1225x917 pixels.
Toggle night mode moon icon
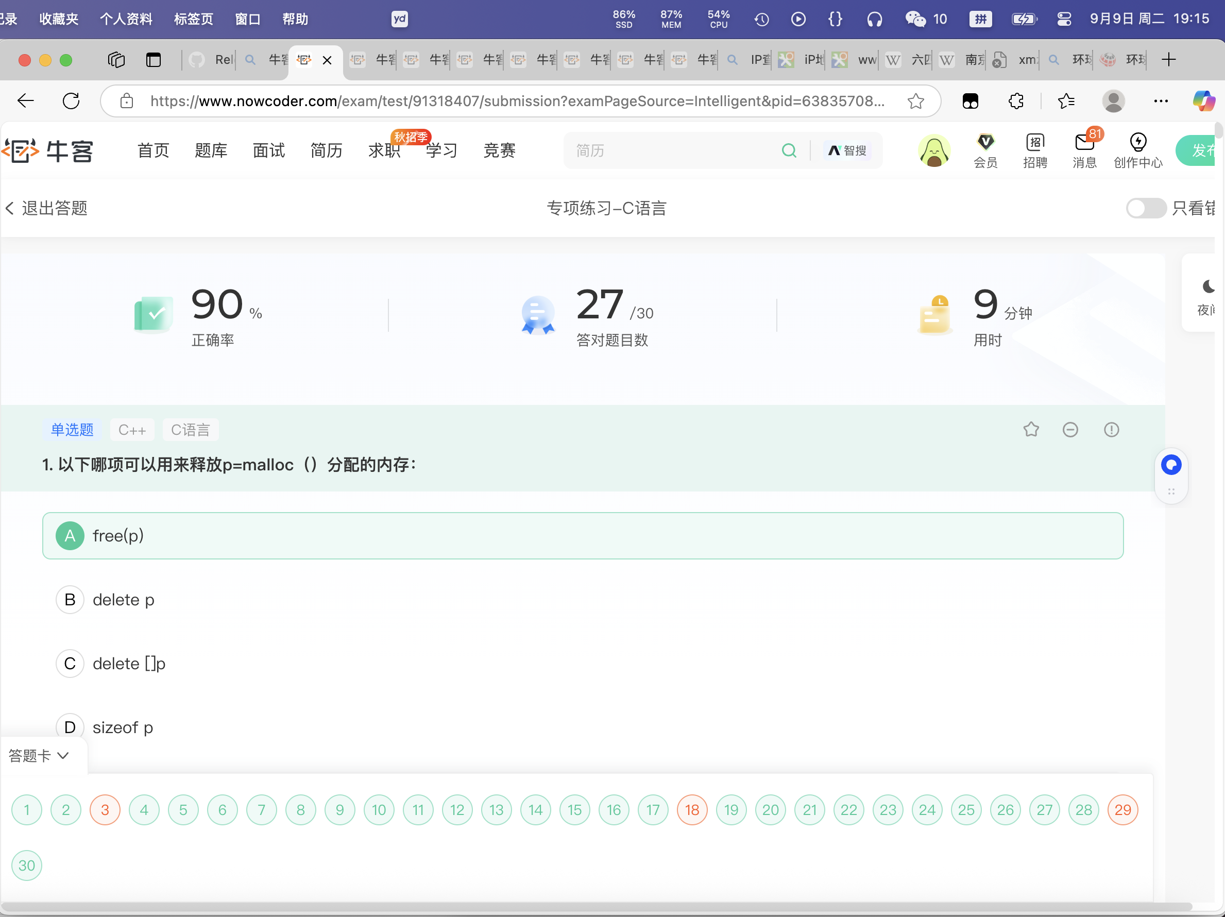point(1208,287)
